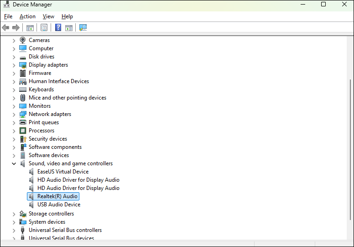Expand the Storage controllers category
The width and height of the screenshot is (354, 247).
(x=14, y=214)
